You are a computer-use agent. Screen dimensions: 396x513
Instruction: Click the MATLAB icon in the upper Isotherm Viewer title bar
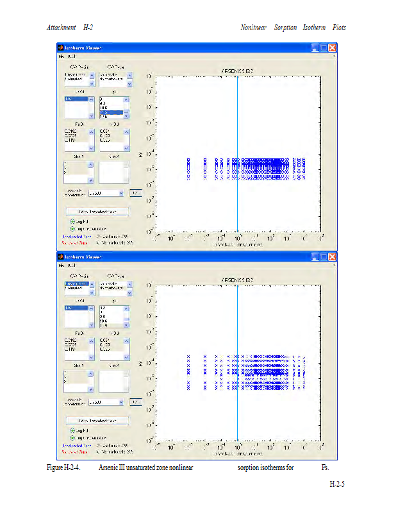tap(61, 48)
